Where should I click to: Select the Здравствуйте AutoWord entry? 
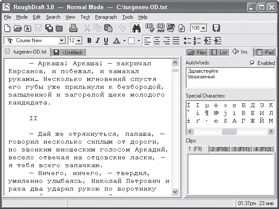(203, 71)
